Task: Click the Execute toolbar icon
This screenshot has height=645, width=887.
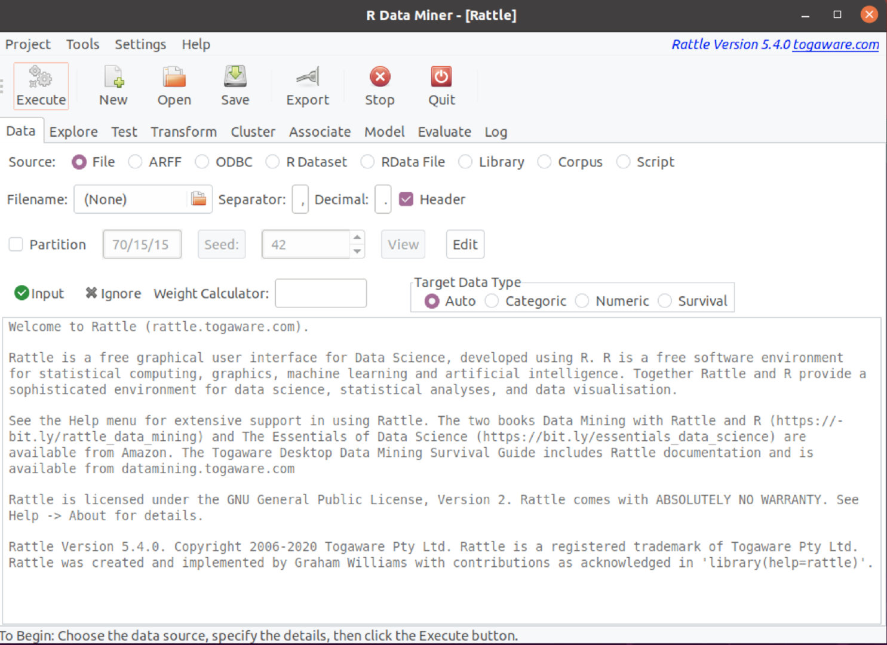Action: click(x=41, y=85)
